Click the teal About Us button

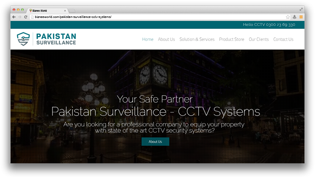[155, 142]
